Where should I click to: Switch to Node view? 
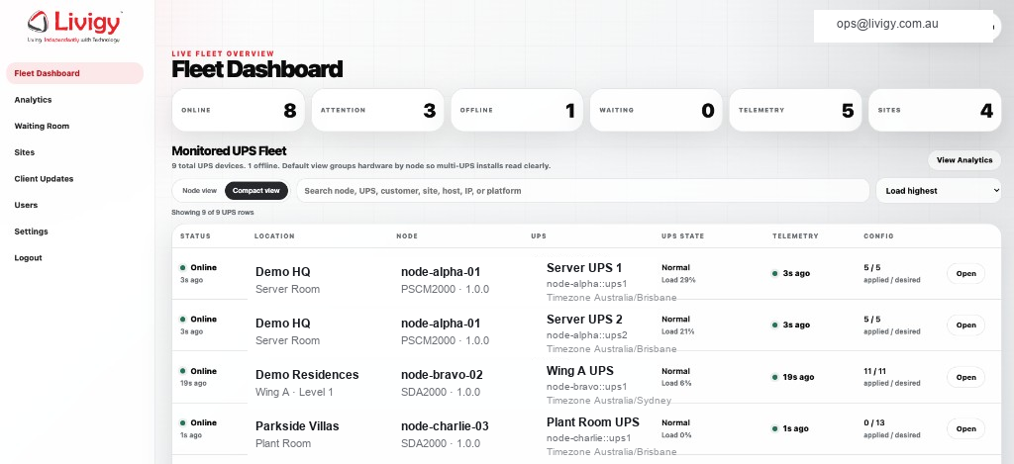point(199,191)
